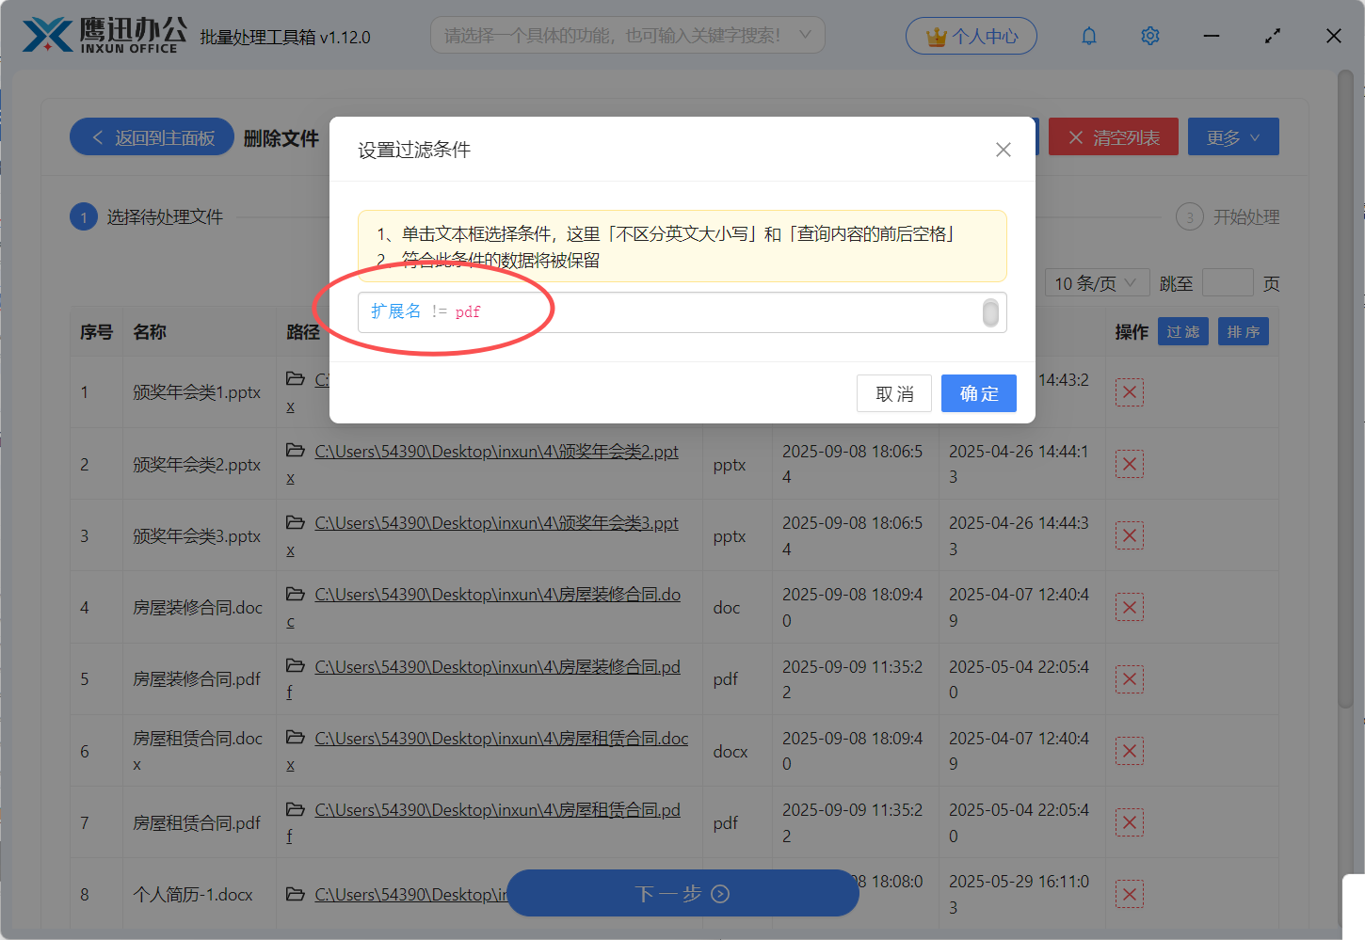Click file name 颁奖年会类1.pptx
Screen dimensions: 1365x940
[197, 392]
